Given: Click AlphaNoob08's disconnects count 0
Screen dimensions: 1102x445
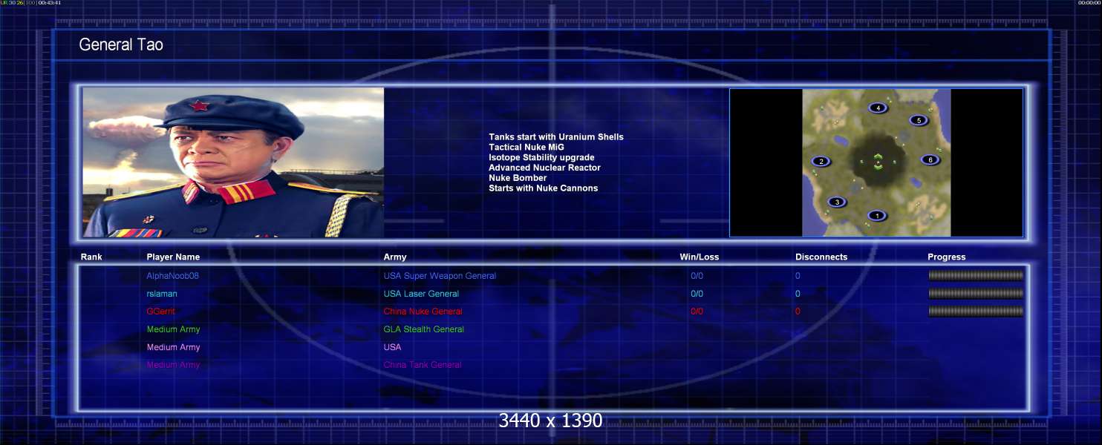Looking at the screenshot, I should coord(798,276).
